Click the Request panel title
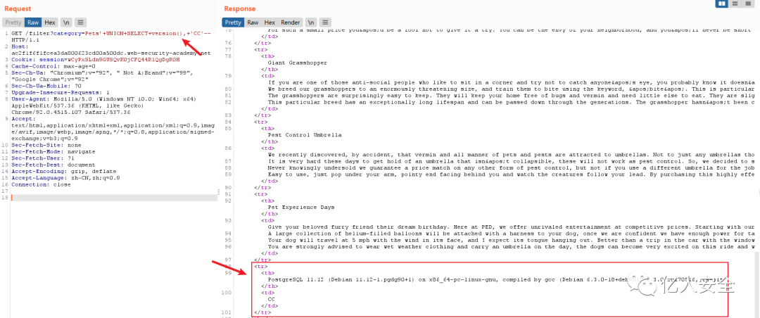 click(18, 8)
